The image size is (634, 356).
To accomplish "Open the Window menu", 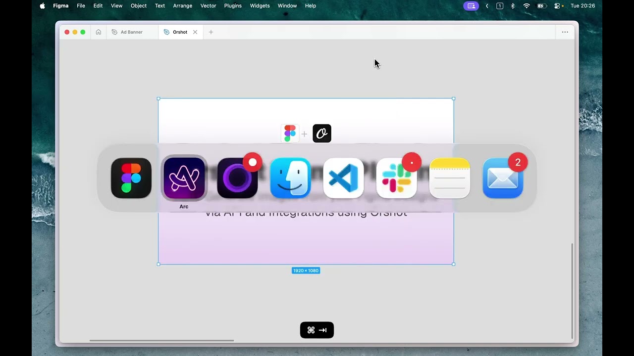I will click(287, 6).
